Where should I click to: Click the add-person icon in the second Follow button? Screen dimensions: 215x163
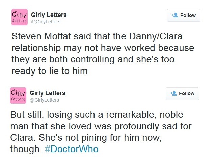pos(173,93)
